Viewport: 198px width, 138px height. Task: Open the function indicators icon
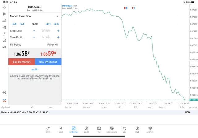(4, 34)
